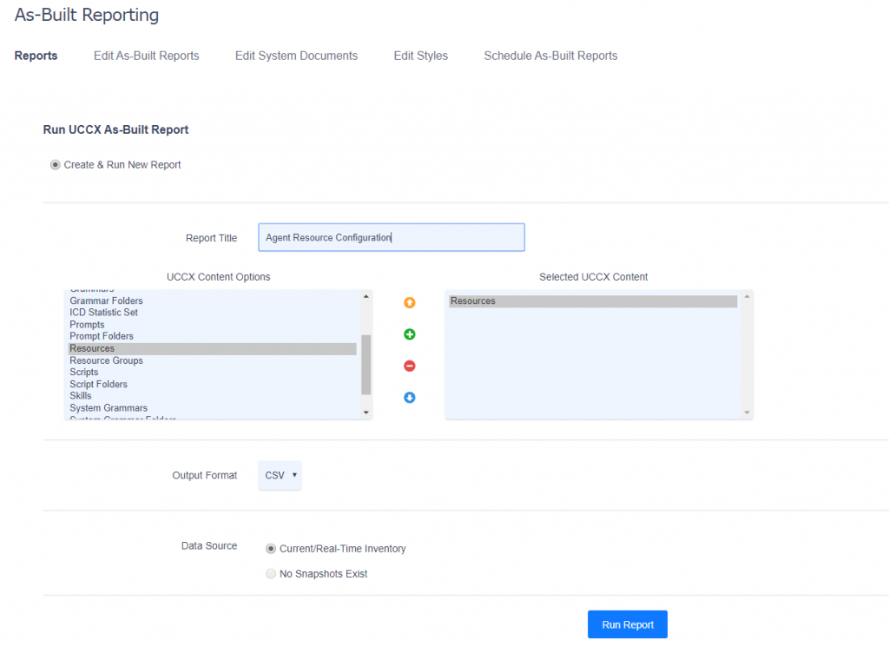Select Script Folders option
Screen dimensions: 889x647
pos(213,385)
